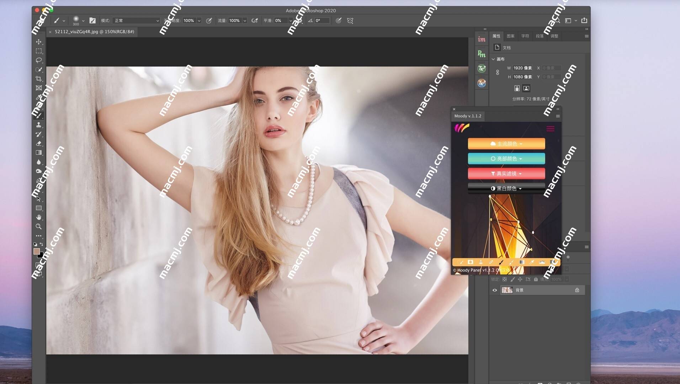This screenshot has width=680, height=384.
Task: Switch to the 调整 tab
Action: (554, 36)
